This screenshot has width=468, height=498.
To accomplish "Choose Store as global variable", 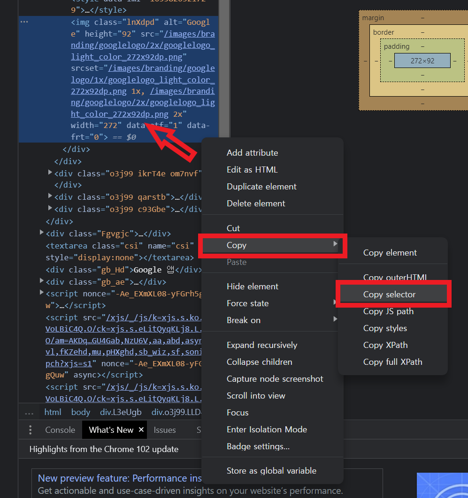I will (x=271, y=471).
